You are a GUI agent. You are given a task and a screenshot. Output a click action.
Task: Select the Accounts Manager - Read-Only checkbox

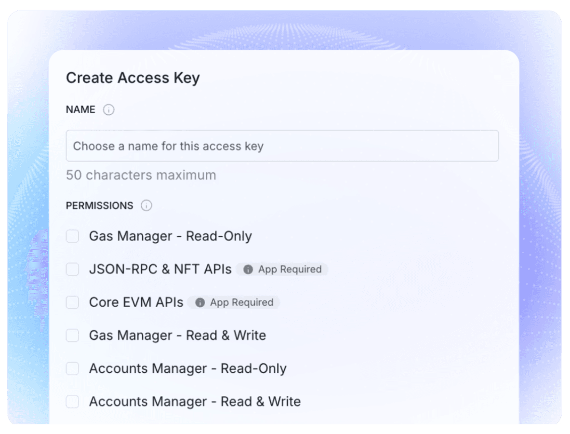(x=73, y=368)
